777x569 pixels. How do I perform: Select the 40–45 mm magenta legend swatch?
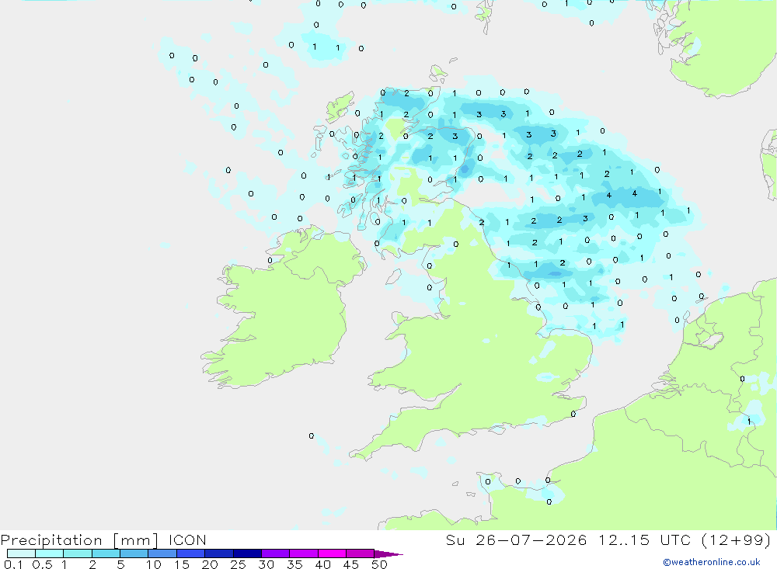click(332, 553)
